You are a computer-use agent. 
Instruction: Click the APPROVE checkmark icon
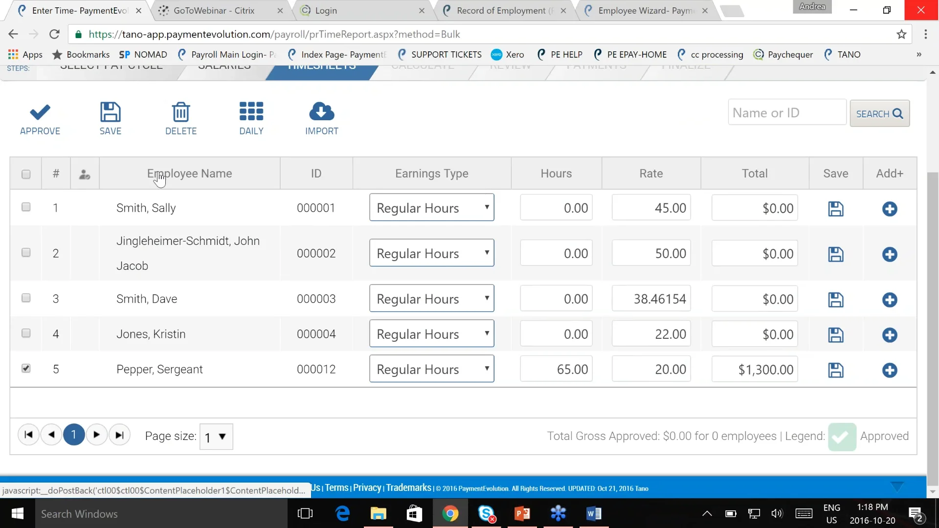click(x=40, y=117)
